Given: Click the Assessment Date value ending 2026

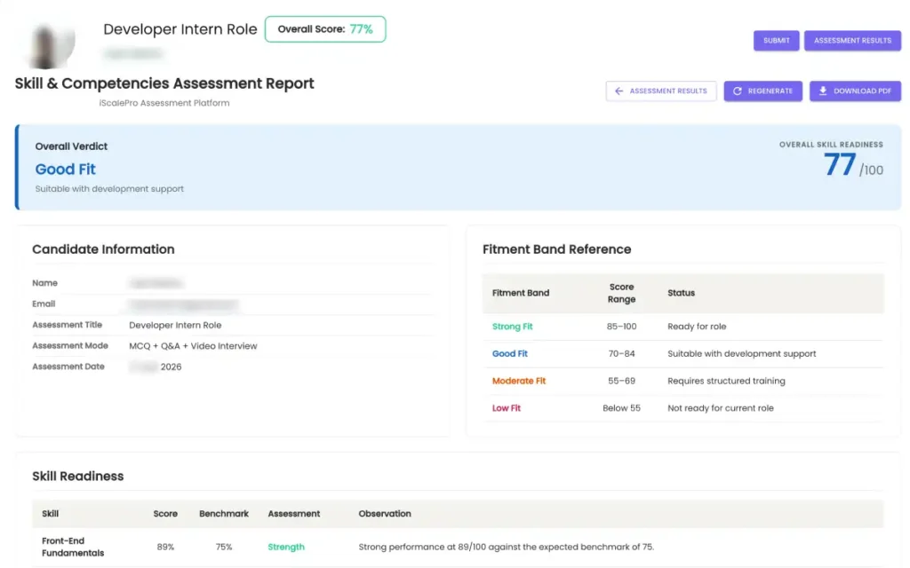Looking at the screenshot, I should click(156, 367).
